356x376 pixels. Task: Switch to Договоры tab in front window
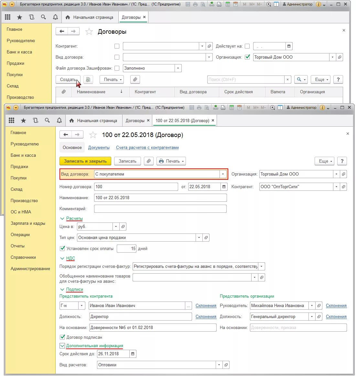click(x=135, y=120)
